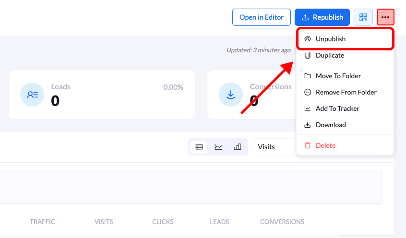Click the 0.00% Leads rate value
Image resolution: width=406 pixels, height=238 pixels.
[173, 87]
